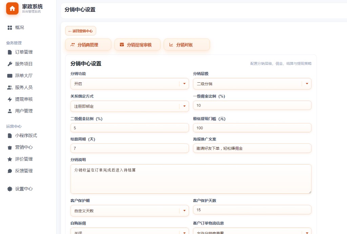
Task: Click the 评价管理 star icon
Action: [x=10, y=159]
